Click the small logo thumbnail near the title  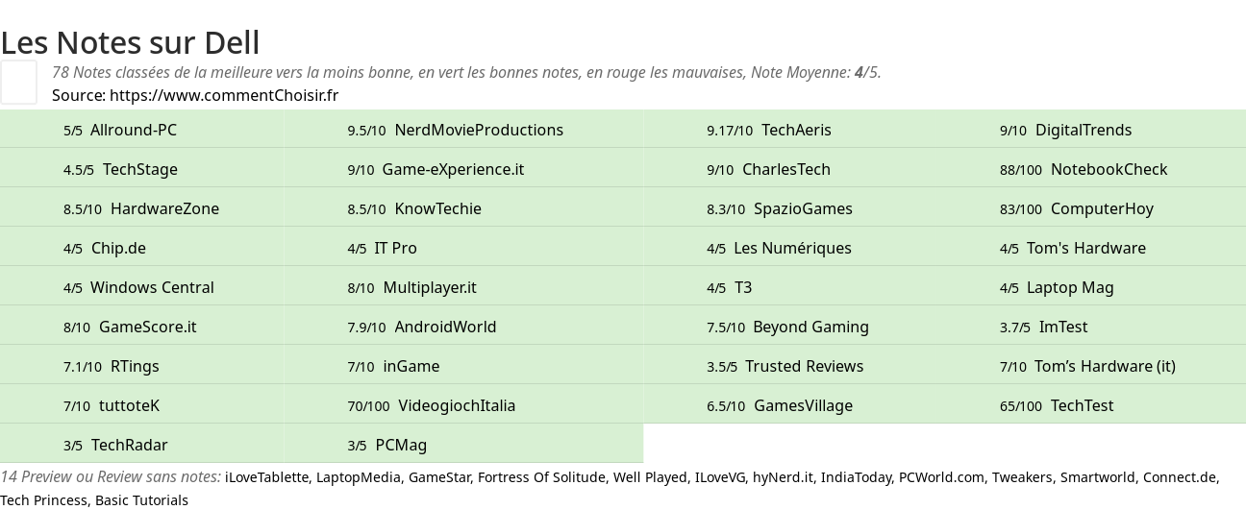(18, 82)
